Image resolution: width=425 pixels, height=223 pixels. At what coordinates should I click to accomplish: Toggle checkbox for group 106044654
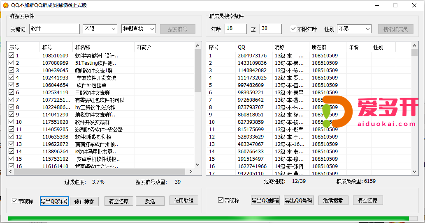click(x=12, y=85)
